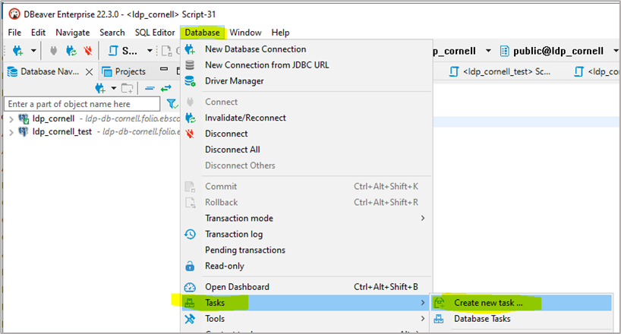The height and width of the screenshot is (334, 621).
Task: Select Disconnect in Database menu
Action: 307,134
